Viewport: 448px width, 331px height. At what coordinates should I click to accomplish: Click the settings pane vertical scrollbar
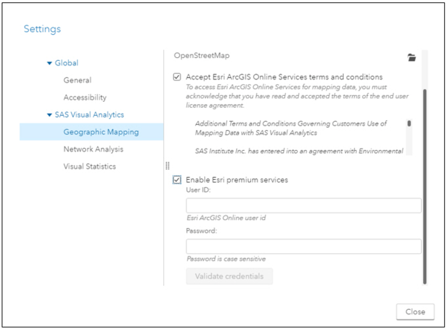425,186
